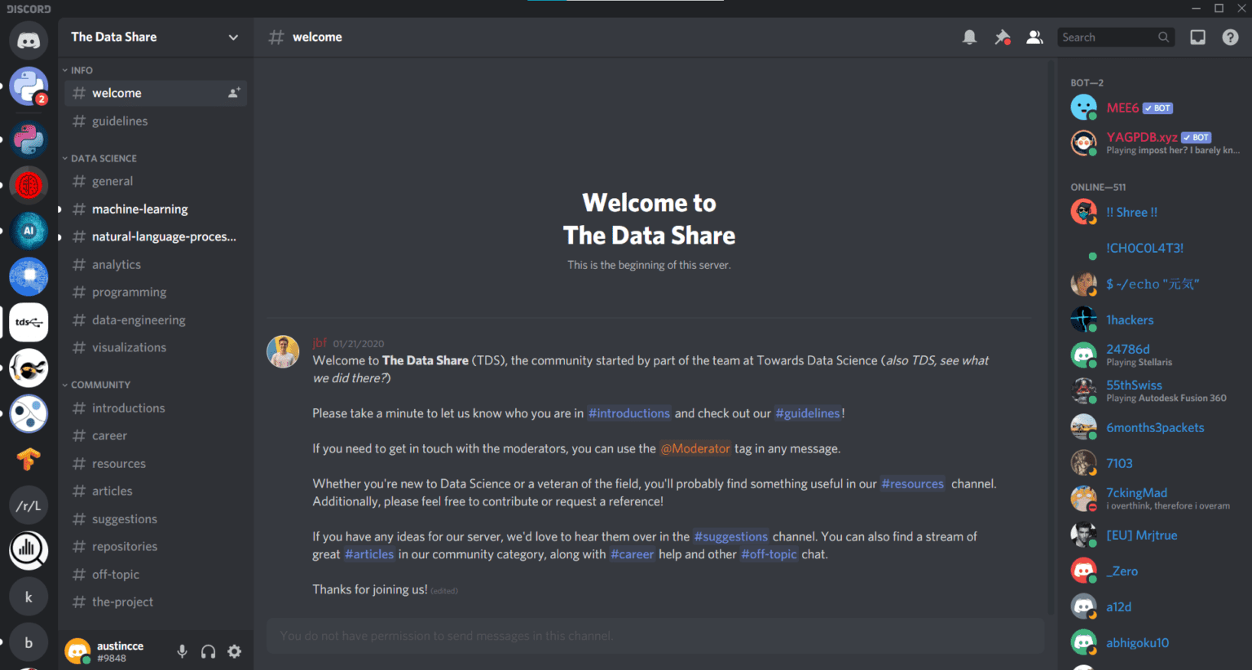Screen dimensions: 1252x670
Task: Open Discord help
Action: (x=1229, y=37)
